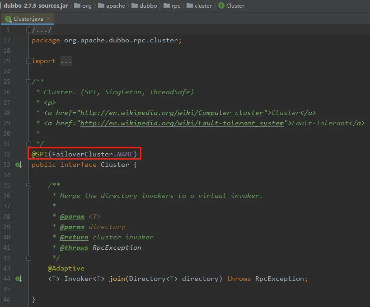Screen dimensions: 370x307
Task: Click the RpcException type on line 44
Action: [x=280, y=279]
